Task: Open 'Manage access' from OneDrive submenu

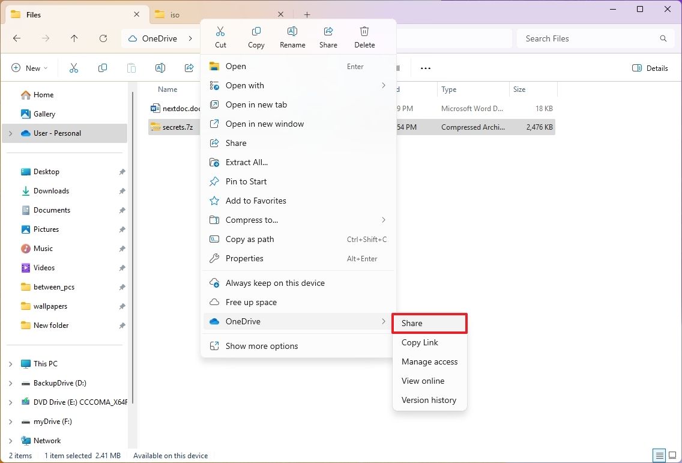Action: 429,362
